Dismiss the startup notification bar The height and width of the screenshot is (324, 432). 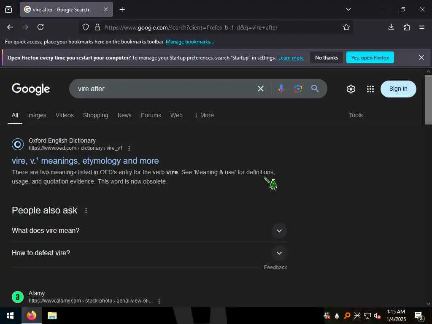point(421,57)
